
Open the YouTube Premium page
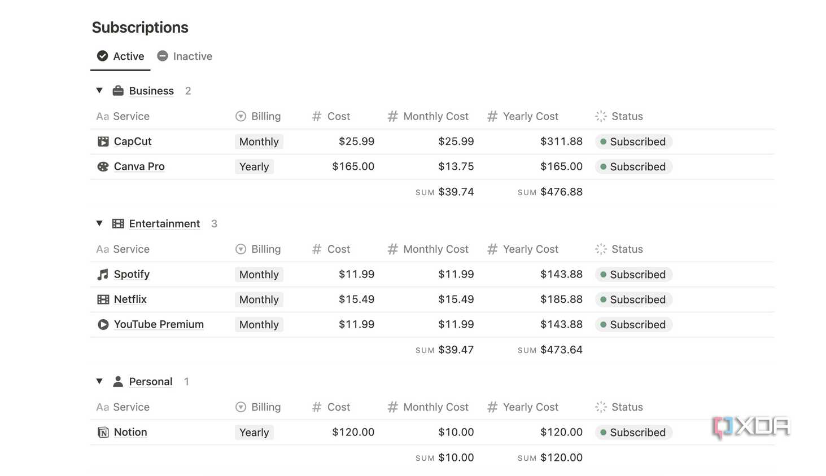pyautogui.click(x=159, y=324)
